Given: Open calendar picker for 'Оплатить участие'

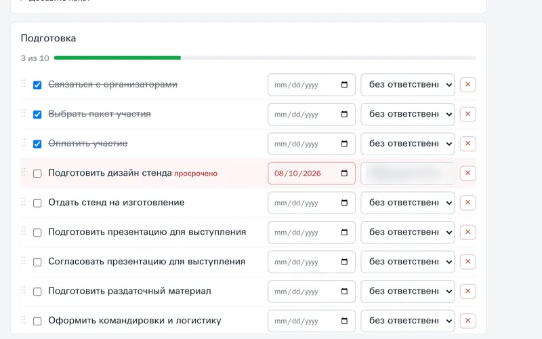Looking at the screenshot, I should 344,144.
